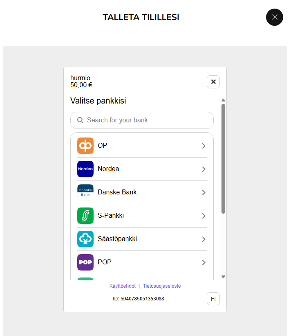Click the Danske Bank logo icon
Image resolution: width=293 pixels, height=336 pixels.
click(85, 192)
